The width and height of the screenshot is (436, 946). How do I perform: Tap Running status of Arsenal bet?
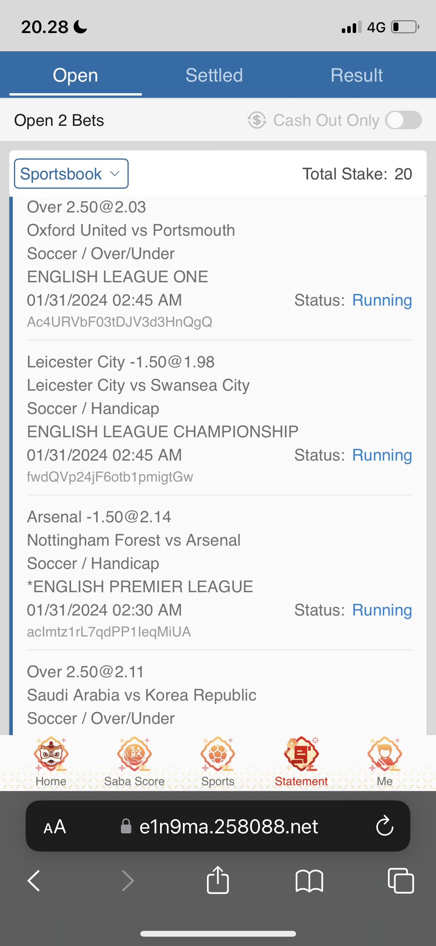click(382, 610)
